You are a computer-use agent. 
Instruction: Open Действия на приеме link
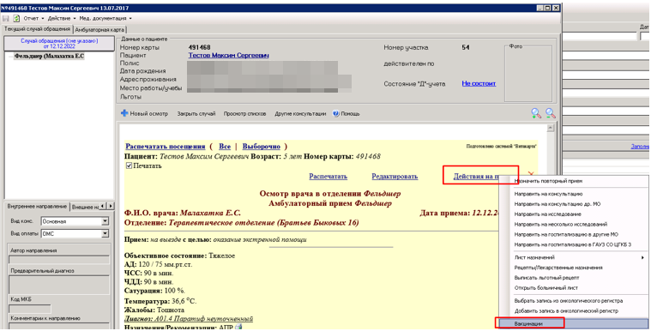476,176
